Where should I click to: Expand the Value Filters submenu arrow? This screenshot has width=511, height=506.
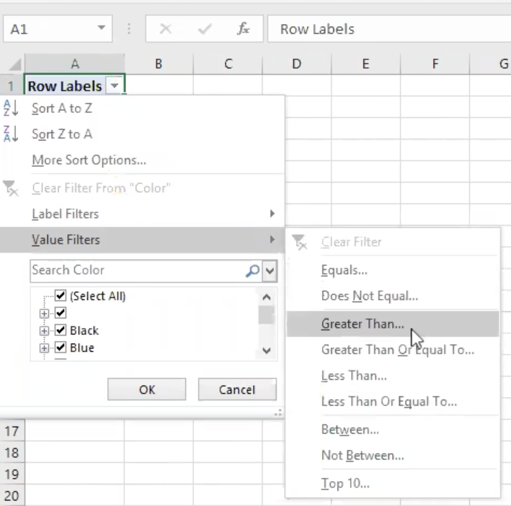pyautogui.click(x=272, y=239)
